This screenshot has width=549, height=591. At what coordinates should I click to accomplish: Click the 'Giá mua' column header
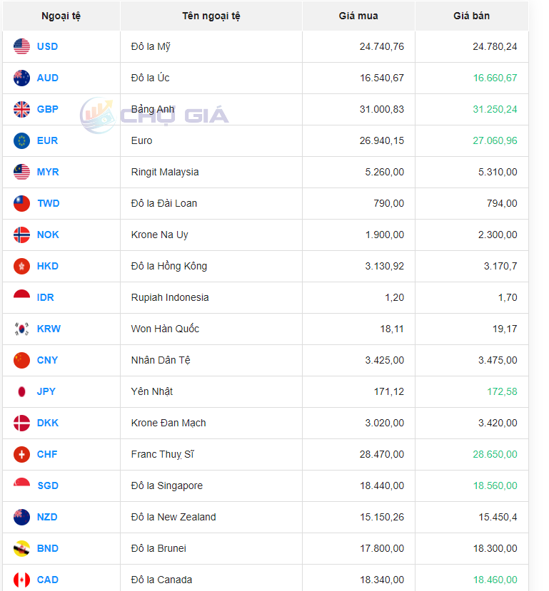click(358, 16)
